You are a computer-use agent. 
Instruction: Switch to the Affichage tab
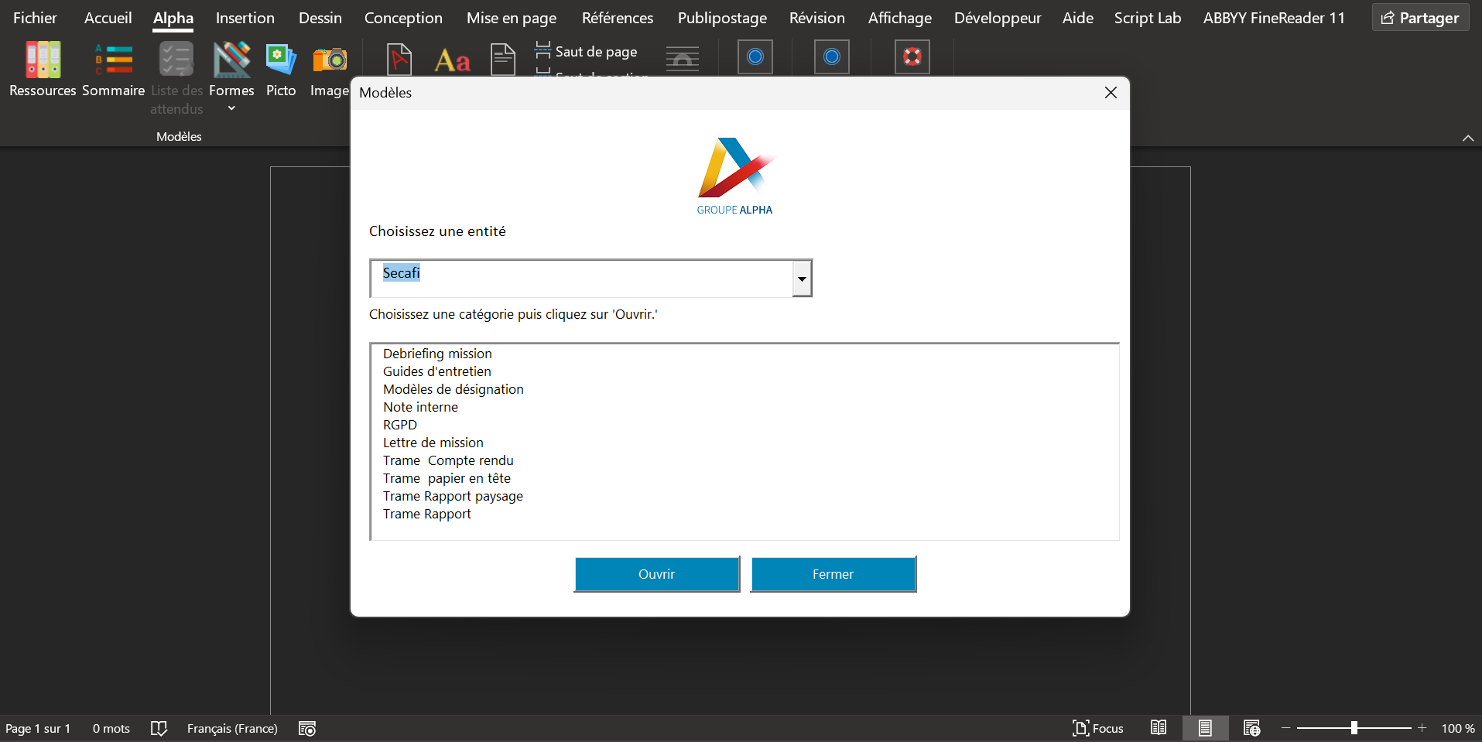point(900,18)
